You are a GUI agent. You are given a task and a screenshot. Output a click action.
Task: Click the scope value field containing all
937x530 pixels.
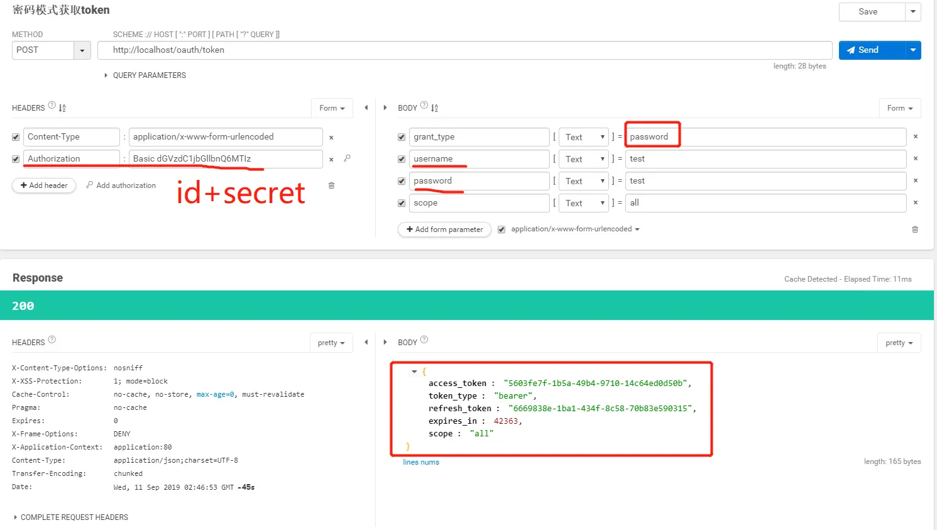pos(765,203)
